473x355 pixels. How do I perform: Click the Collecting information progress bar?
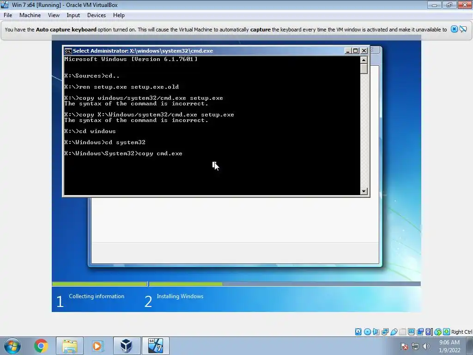100,284
